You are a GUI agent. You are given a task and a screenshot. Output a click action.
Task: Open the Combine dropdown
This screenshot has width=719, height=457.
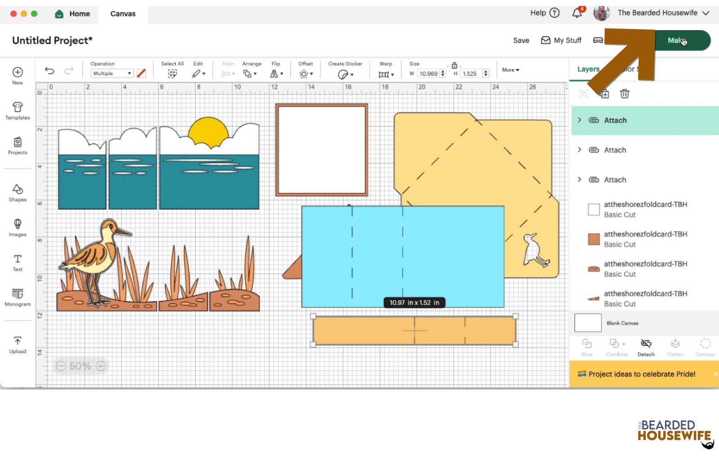coord(617,347)
